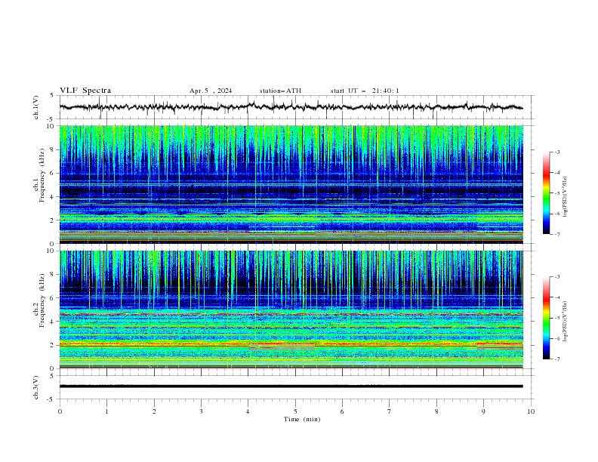Select the date text "Apr. 5, 2024"
Image resolution: width=598 pixels, height=462 pixels.
coord(211,91)
